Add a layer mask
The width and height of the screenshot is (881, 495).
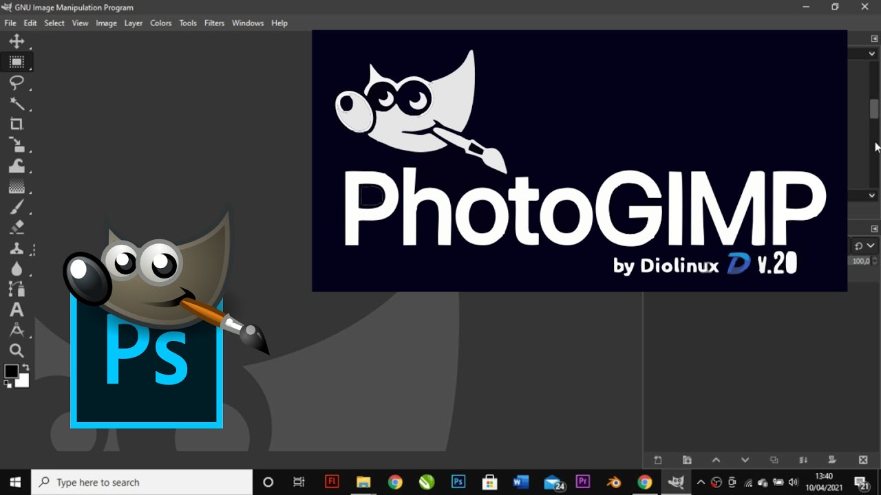tap(832, 460)
